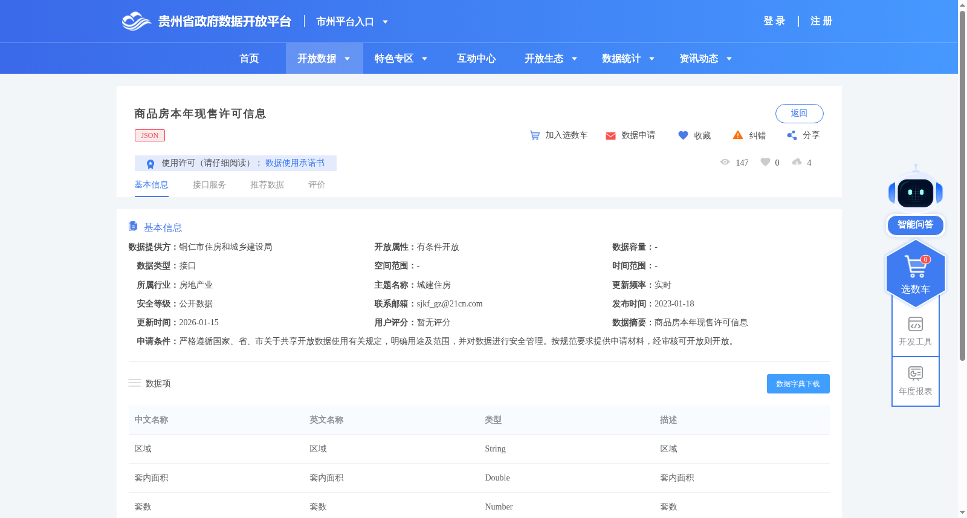967x518 pixels.
Task: Open the 数据使用承诺书 link
Action: [x=295, y=163]
